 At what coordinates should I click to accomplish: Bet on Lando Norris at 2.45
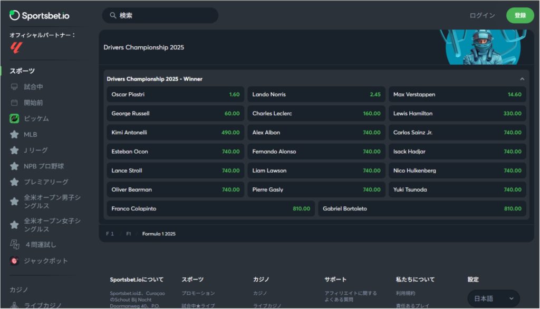pyautogui.click(x=316, y=95)
